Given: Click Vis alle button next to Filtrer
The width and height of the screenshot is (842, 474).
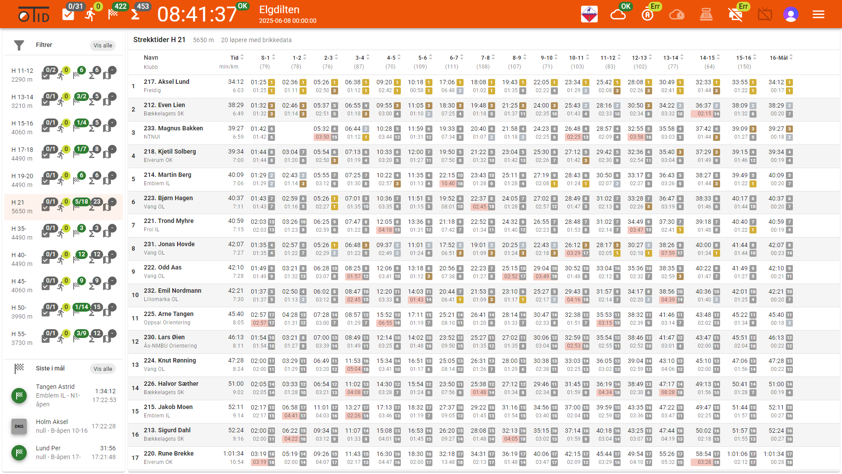Looking at the screenshot, I should click(103, 45).
